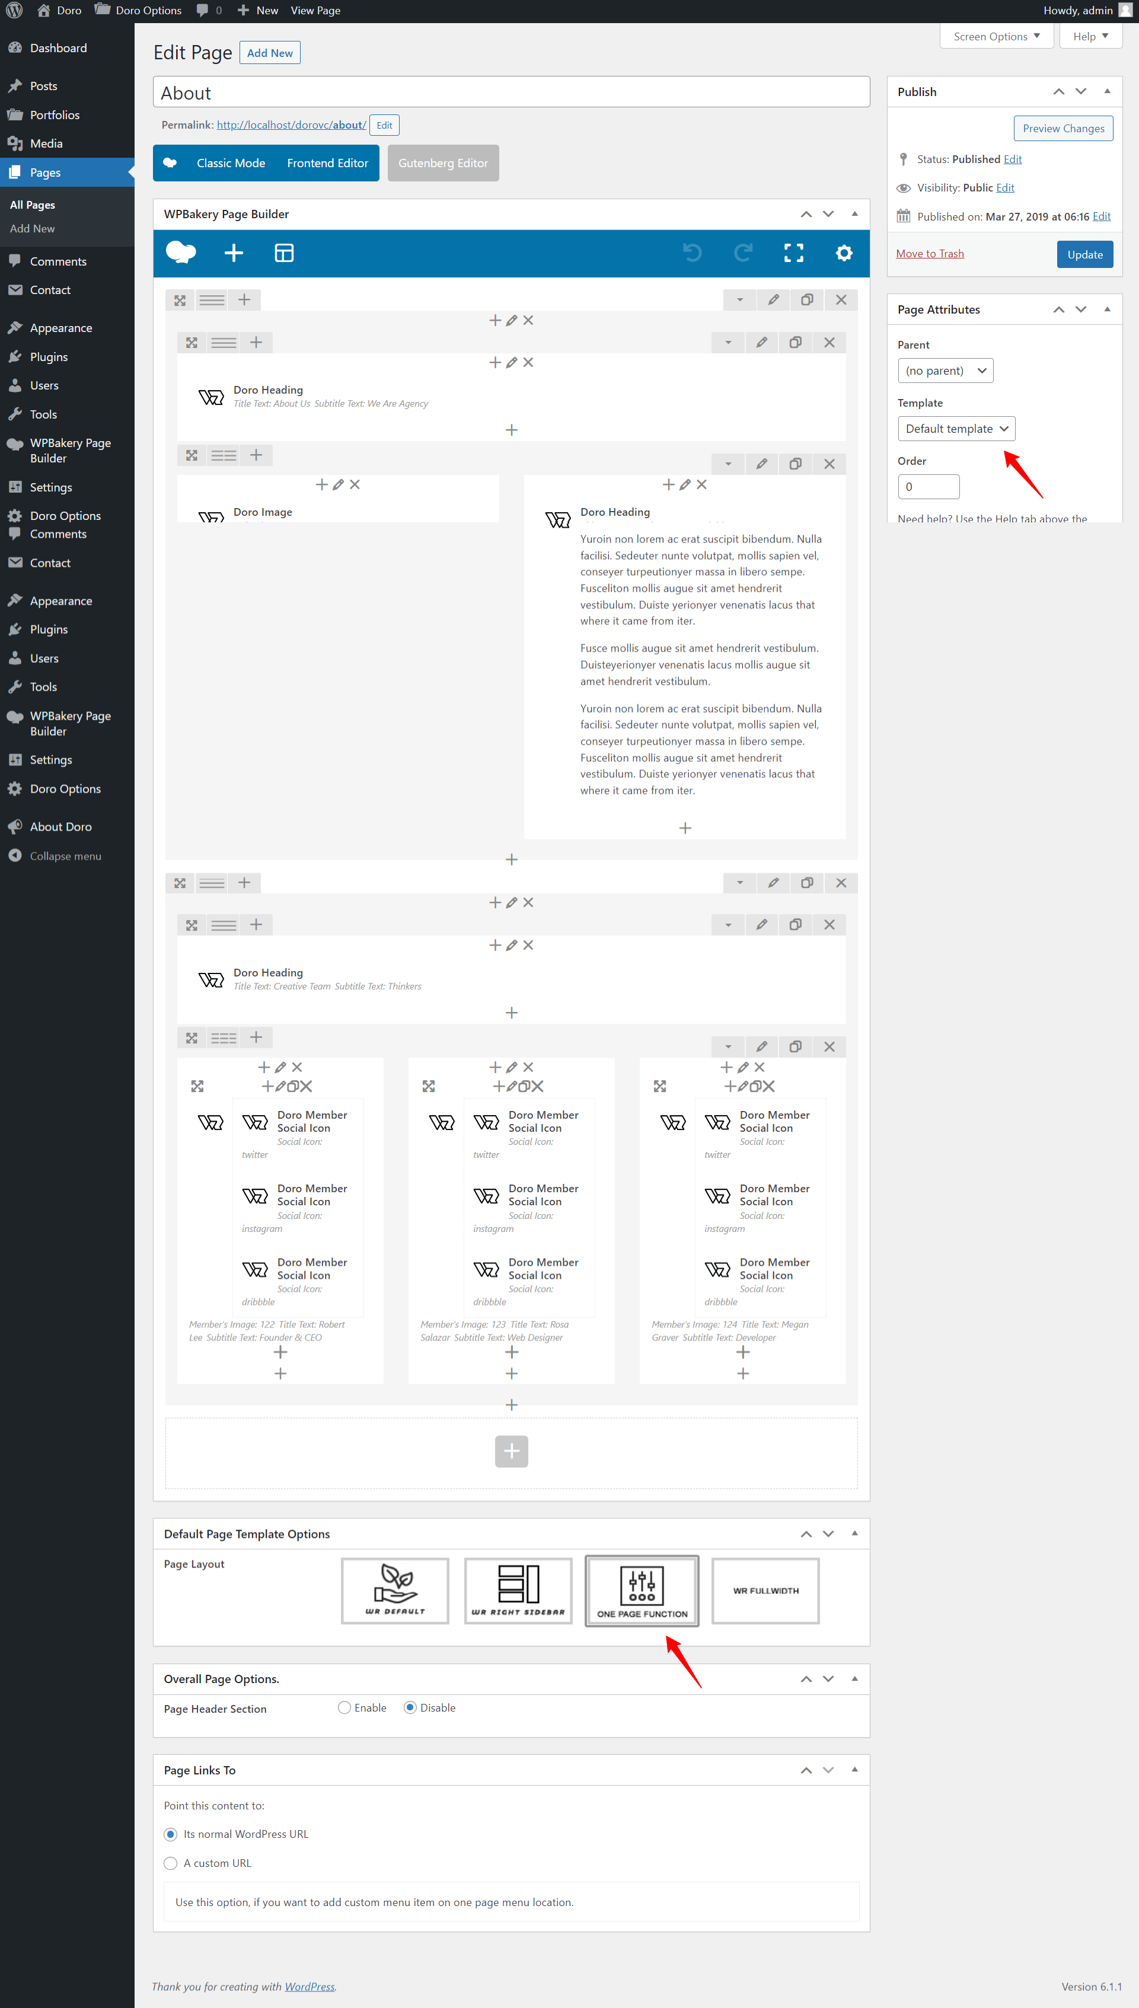Change the first row's column layout
The height and width of the screenshot is (2008, 1139).
[x=211, y=300]
